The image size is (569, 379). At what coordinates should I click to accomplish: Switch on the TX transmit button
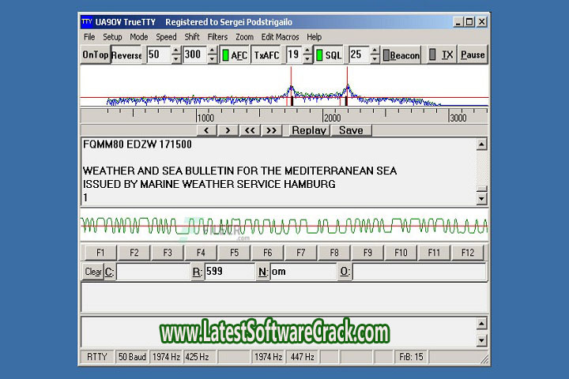coord(442,54)
